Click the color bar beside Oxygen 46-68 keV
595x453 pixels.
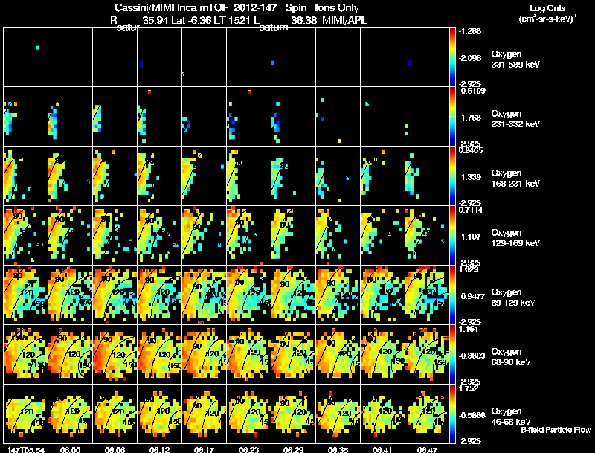pos(452,414)
